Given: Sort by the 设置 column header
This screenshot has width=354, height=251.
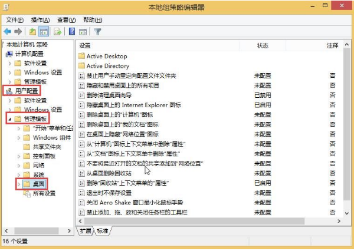Looking at the screenshot, I should pyautogui.click(x=158, y=45).
